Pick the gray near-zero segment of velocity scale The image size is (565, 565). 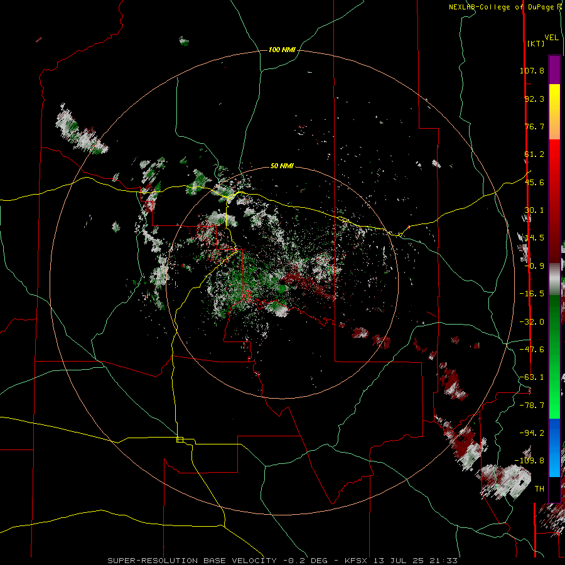(554, 279)
